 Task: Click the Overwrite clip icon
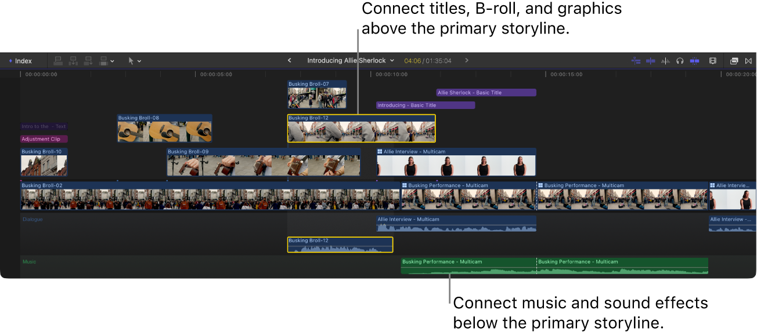coord(103,61)
